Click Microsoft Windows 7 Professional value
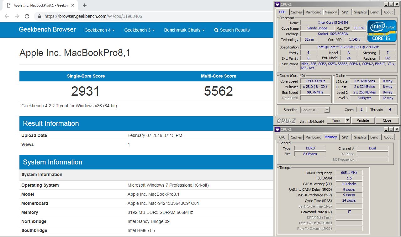 tap(168, 185)
